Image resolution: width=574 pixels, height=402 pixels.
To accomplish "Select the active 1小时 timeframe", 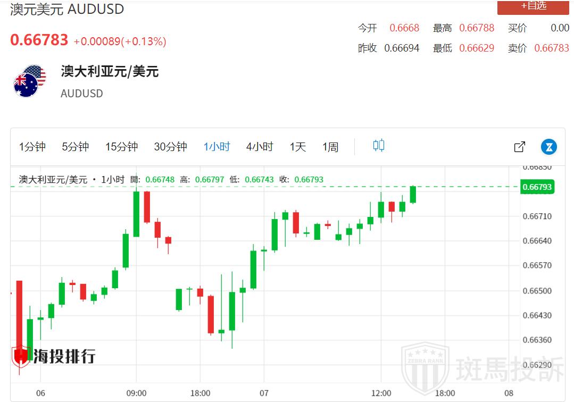I will [x=217, y=147].
